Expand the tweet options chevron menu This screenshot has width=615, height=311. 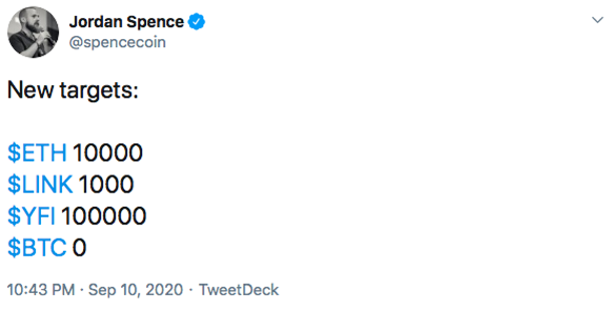(597, 20)
